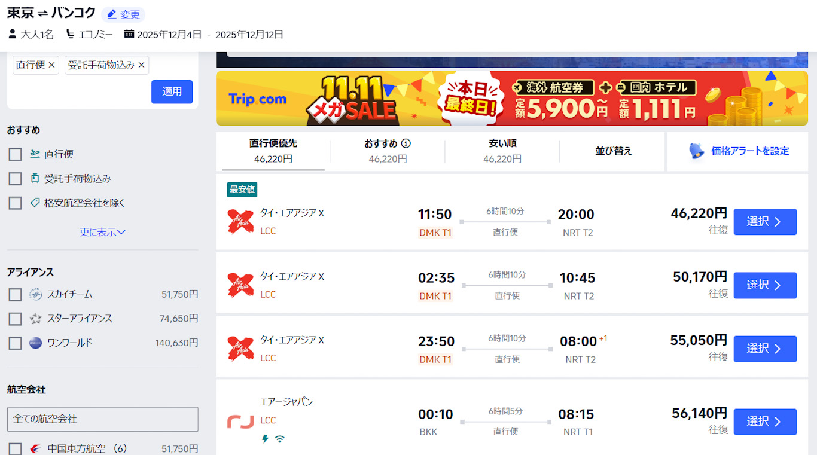Check the 直行便 recommended checkbox
The width and height of the screenshot is (817, 455).
pyautogui.click(x=16, y=154)
